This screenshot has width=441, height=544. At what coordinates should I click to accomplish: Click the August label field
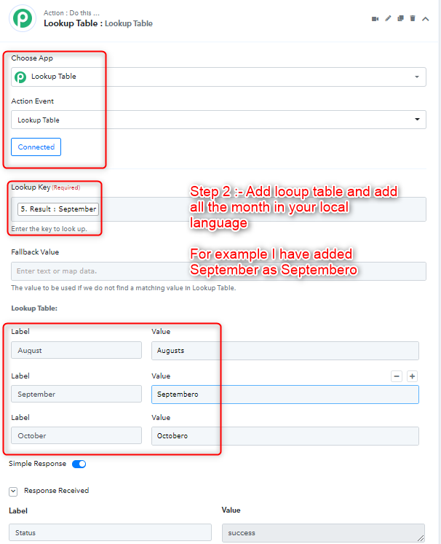pos(76,351)
